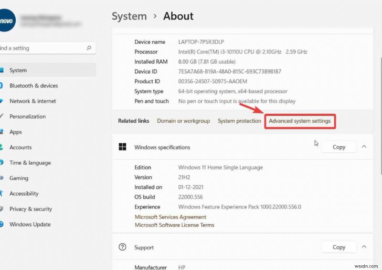Collapse the Support section
Screen dimensions: 382x270
364,247
